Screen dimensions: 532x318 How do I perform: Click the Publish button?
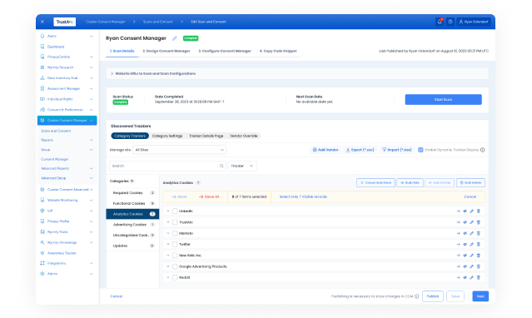click(x=433, y=296)
